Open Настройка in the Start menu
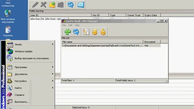Screen dimensions: 194x109 pos(30,81)
